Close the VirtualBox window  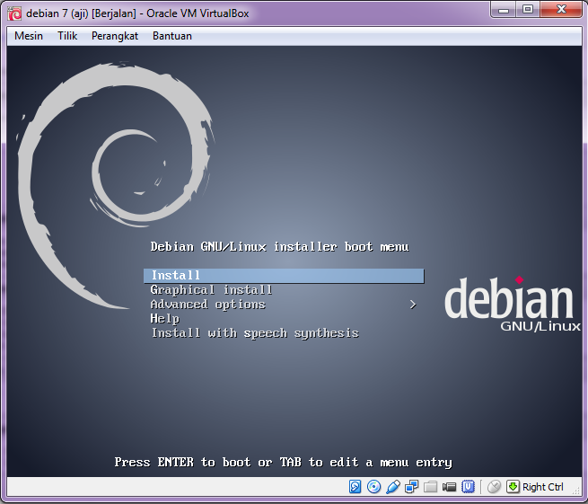tap(561, 9)
